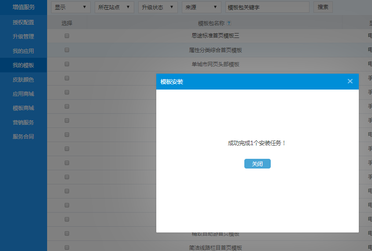Select checkbox for 属性分类综合首页模板
The width and height of the screenshot is (372, 251).
pyautogui.click(x=67, y=50)
